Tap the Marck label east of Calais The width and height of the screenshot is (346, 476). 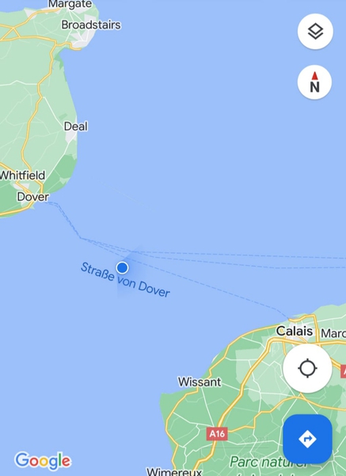coord(333,333)
